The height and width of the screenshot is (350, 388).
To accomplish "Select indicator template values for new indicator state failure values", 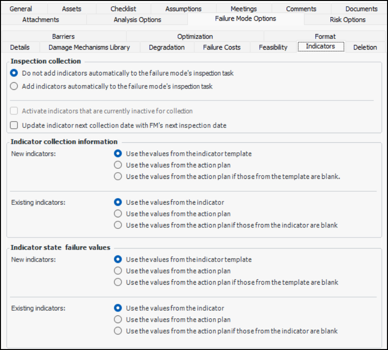I will 118,260.
